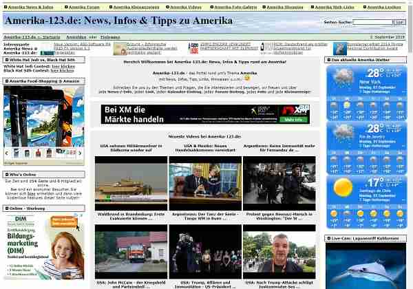Open the Amerika Lexikon menu link
413x289 pixels.
click(384, 7)
